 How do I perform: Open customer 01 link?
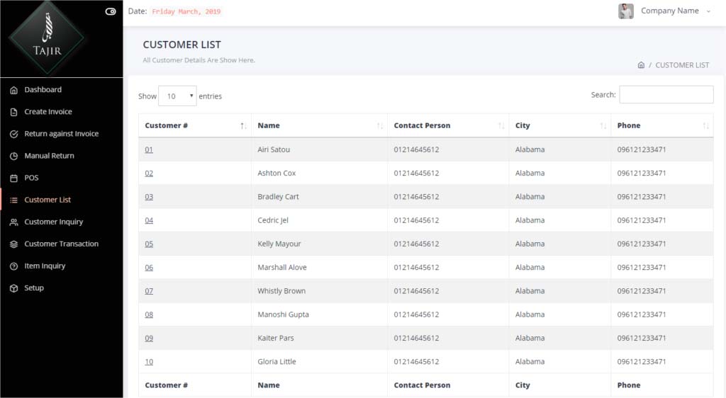pyautogui.click(x=149, y=149)
